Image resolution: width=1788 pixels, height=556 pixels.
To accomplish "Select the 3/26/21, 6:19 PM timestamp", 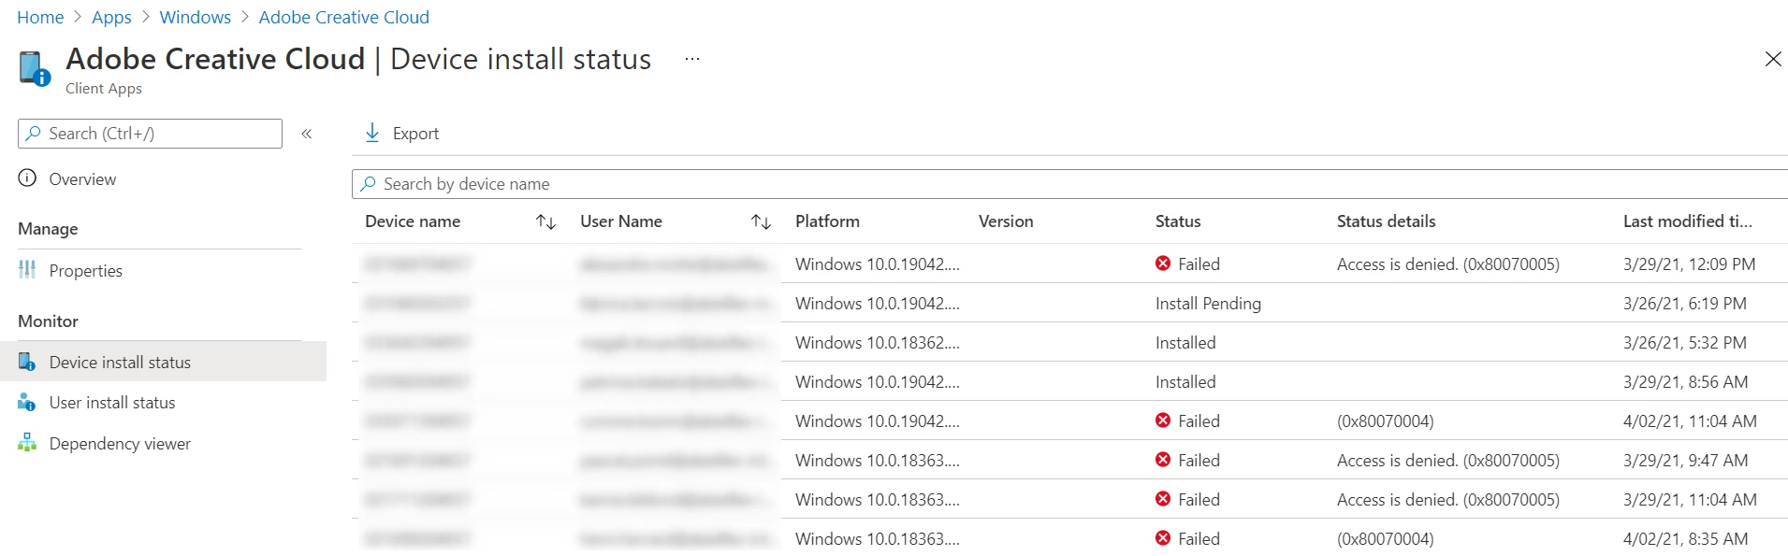I will tap(1685, 304).
